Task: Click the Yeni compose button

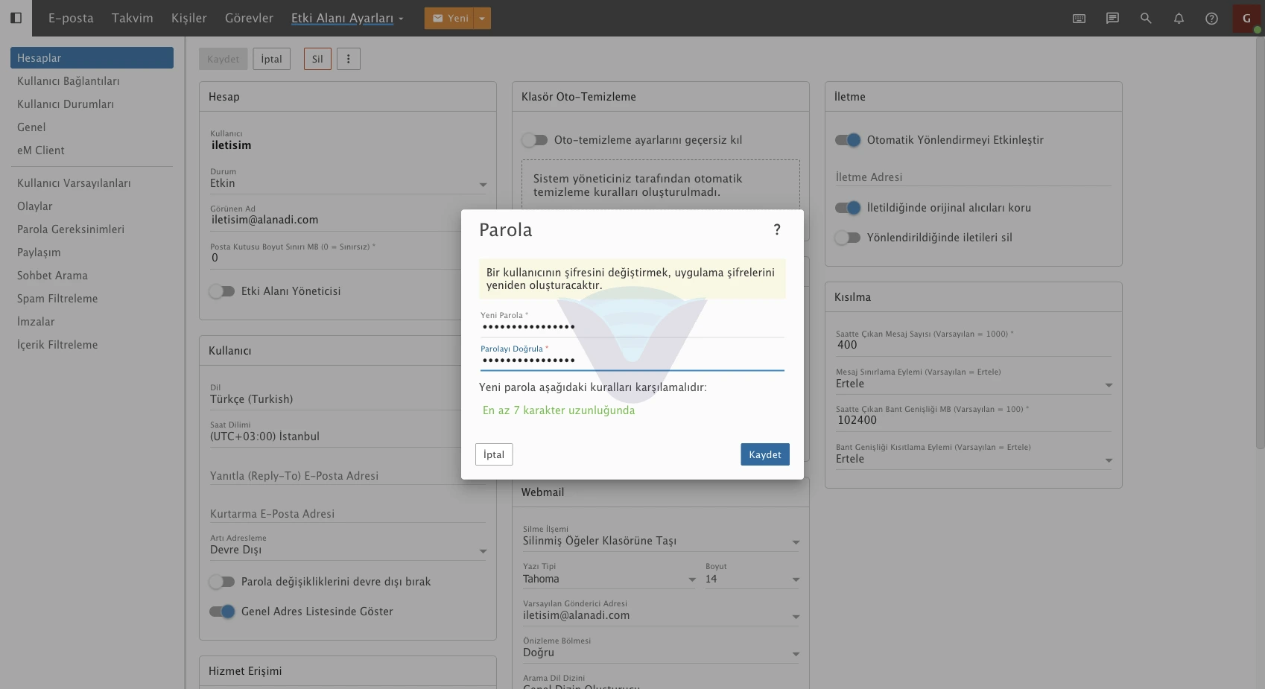Action: pos(449,19)
